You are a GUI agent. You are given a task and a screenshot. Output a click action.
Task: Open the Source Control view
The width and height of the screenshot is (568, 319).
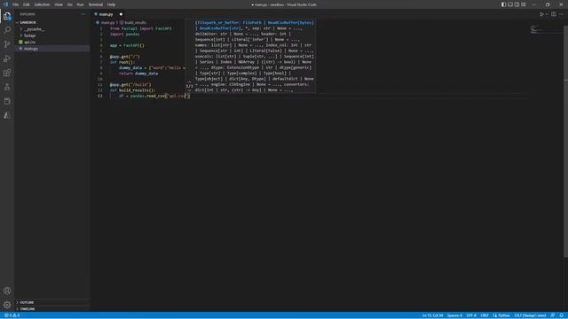7,44
